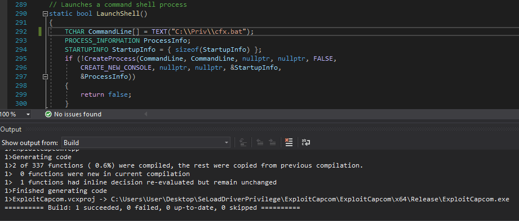Click the FALSE argument on line 295

(323, 58)
